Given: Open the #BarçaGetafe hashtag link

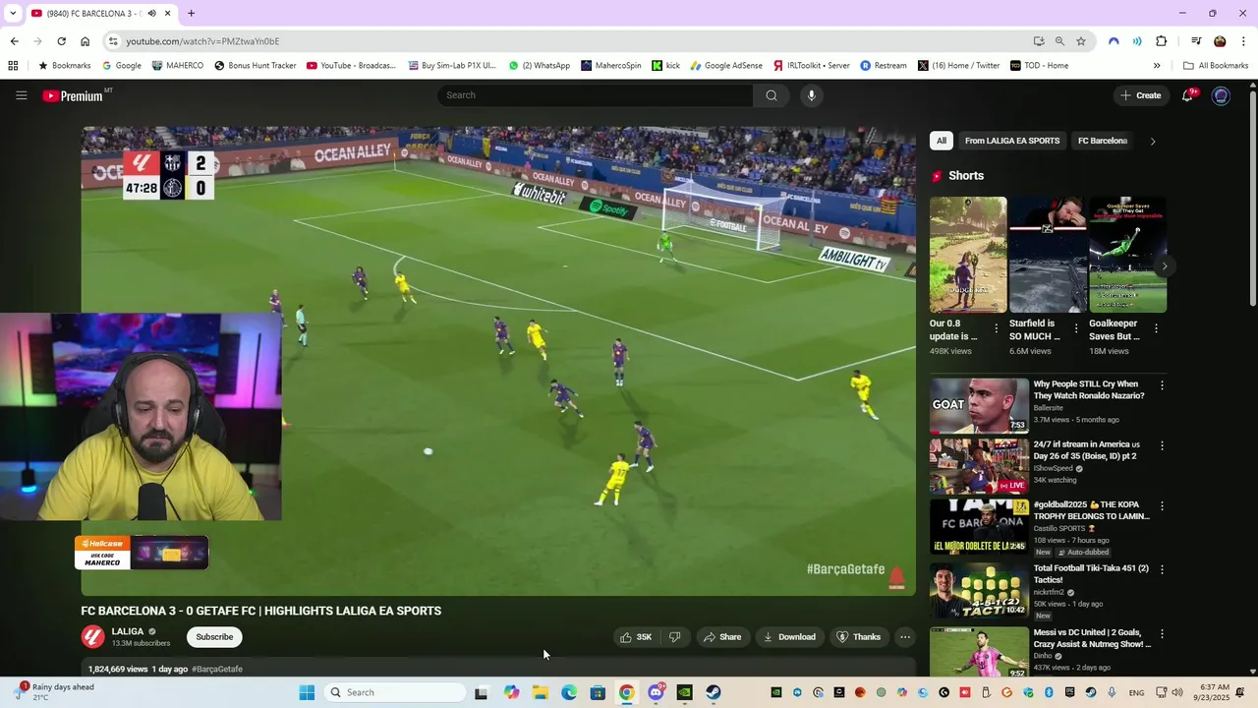Looking at the screenshot, I should click(217, 669).
